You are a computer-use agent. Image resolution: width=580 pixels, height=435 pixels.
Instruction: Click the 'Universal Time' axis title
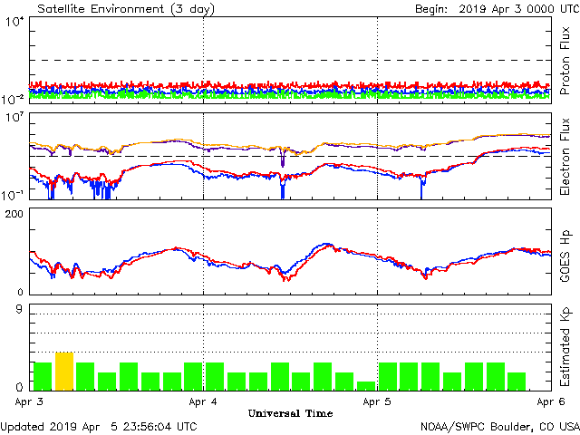(x=290, y=413)
